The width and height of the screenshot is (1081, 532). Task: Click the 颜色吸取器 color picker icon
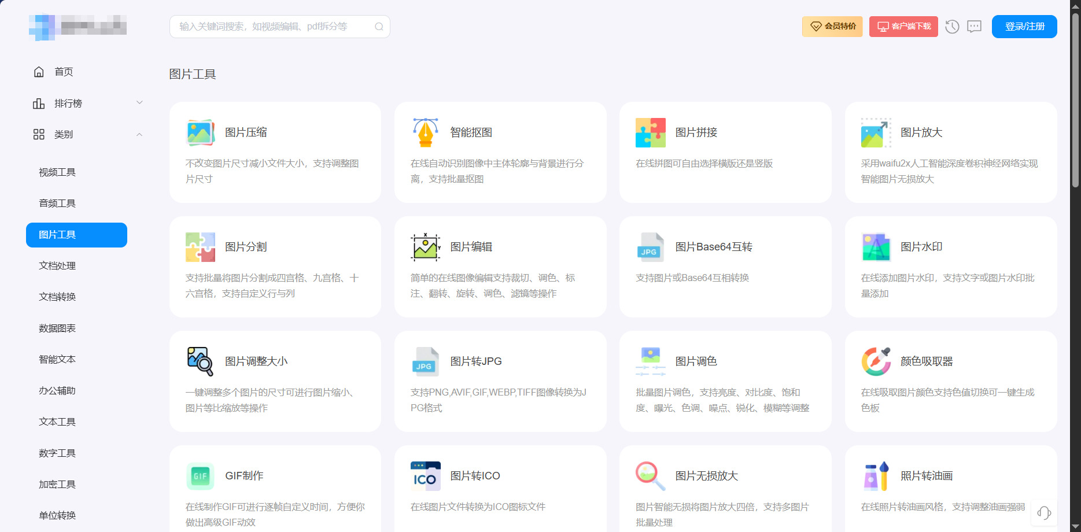coord(876,361)
